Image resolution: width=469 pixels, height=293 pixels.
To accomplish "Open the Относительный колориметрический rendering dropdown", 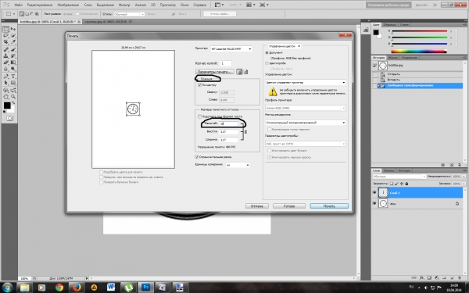I will pyautogui.click(x=306, y=123).
